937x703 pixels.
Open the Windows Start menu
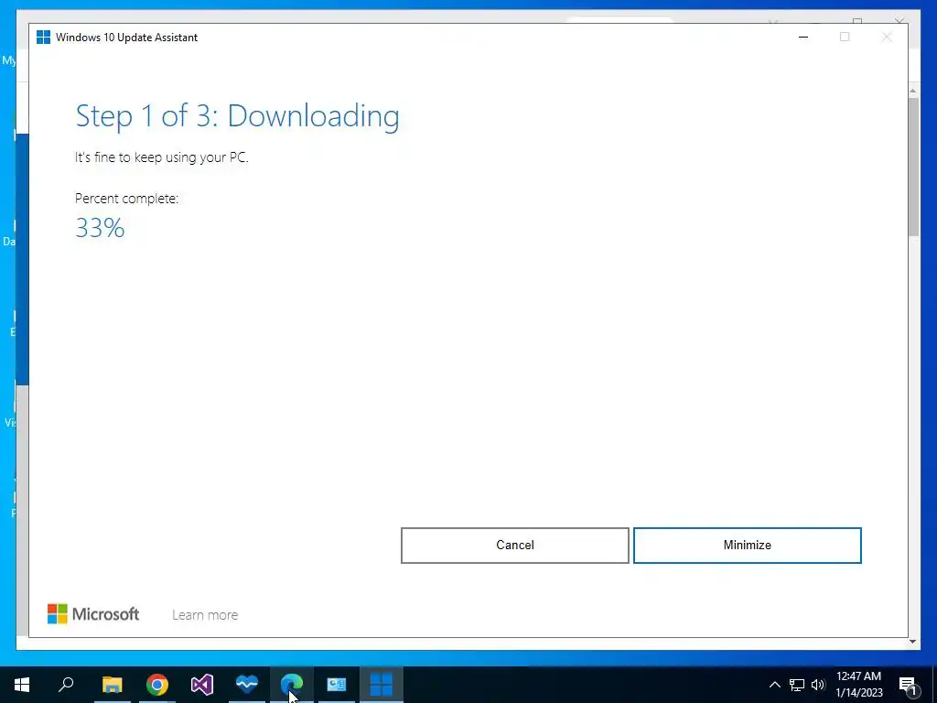[22, 685]
